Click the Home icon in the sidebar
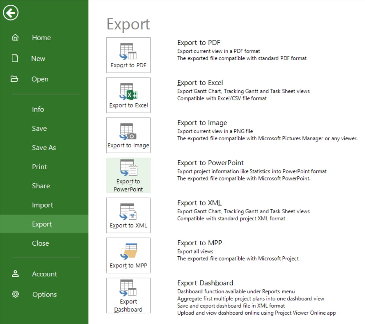The width and height of the screenshot is (365, 324). point(15,37)
